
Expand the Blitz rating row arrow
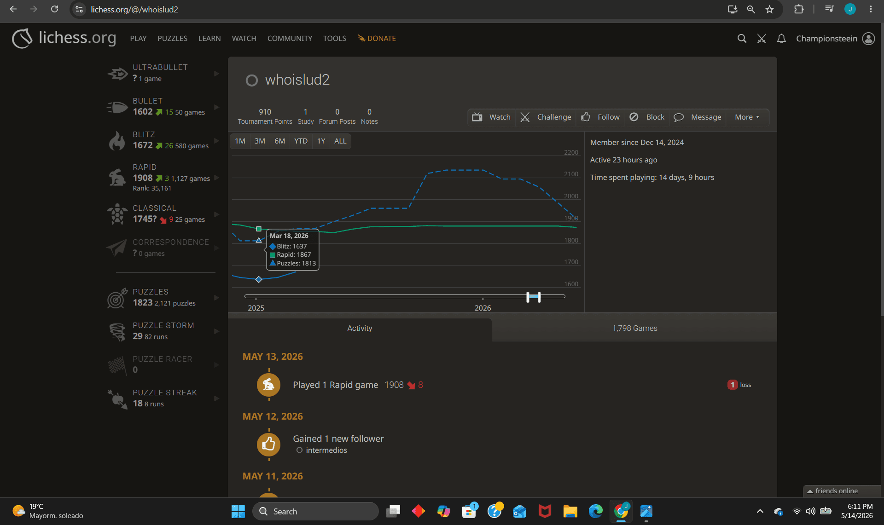(216, 141)
